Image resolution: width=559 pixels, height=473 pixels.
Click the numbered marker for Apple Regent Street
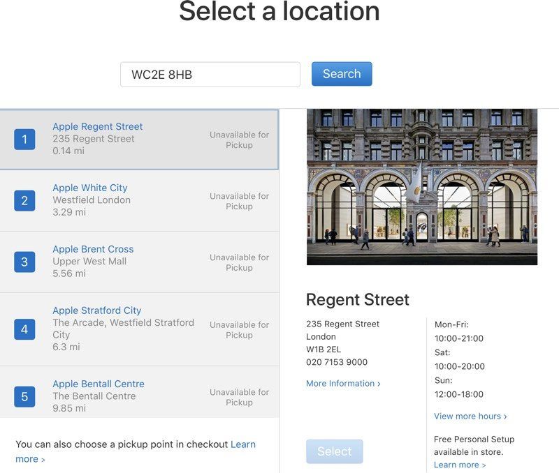click(x=25, y=140)
